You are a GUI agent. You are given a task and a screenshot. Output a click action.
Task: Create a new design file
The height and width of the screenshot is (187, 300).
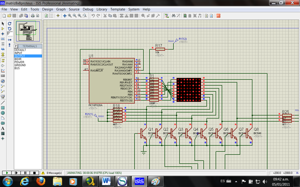[x=4, y=16]
